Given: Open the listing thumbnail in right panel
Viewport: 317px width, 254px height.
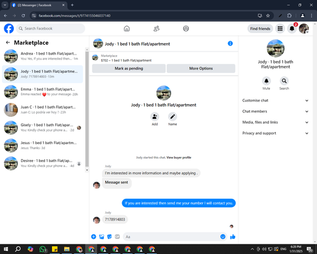Looking at the screenshot, I should [275, 48].
